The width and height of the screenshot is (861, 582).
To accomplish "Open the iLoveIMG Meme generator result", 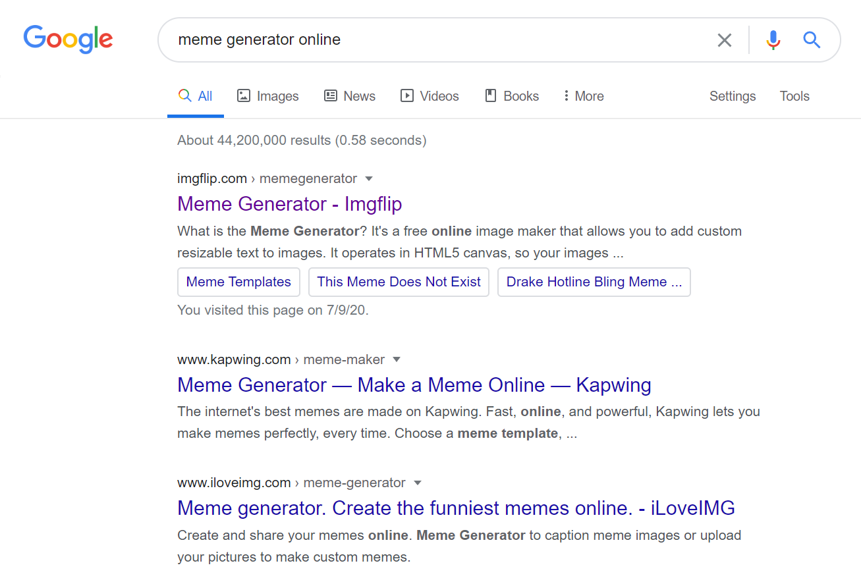I will [x=456, y=508].
